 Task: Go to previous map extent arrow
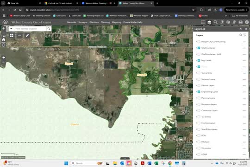click(x=4, y=58)
